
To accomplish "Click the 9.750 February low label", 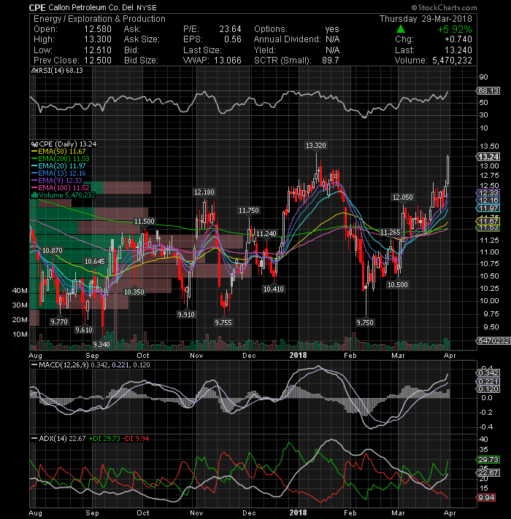I will [365, 322].
